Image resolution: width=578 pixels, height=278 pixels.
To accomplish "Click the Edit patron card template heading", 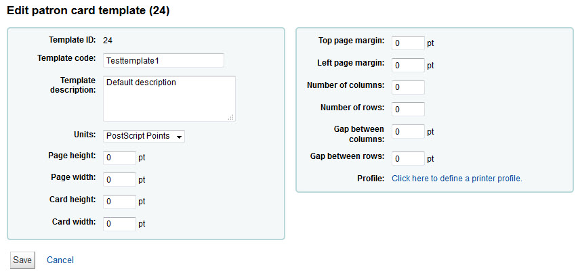I will 88,11.
